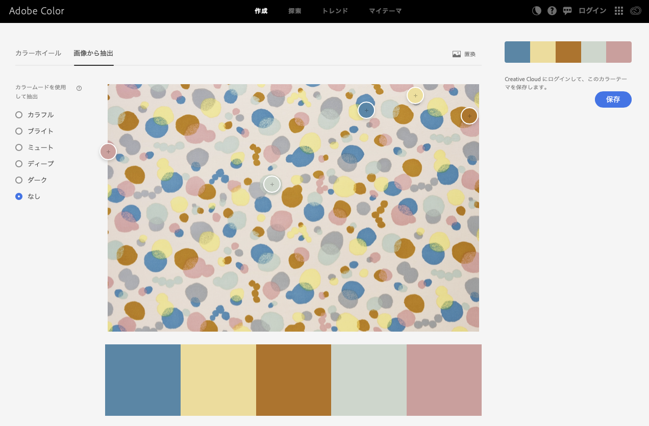Open the トレンド menu item
Viewport: 649px width, 426px height.
335,11
